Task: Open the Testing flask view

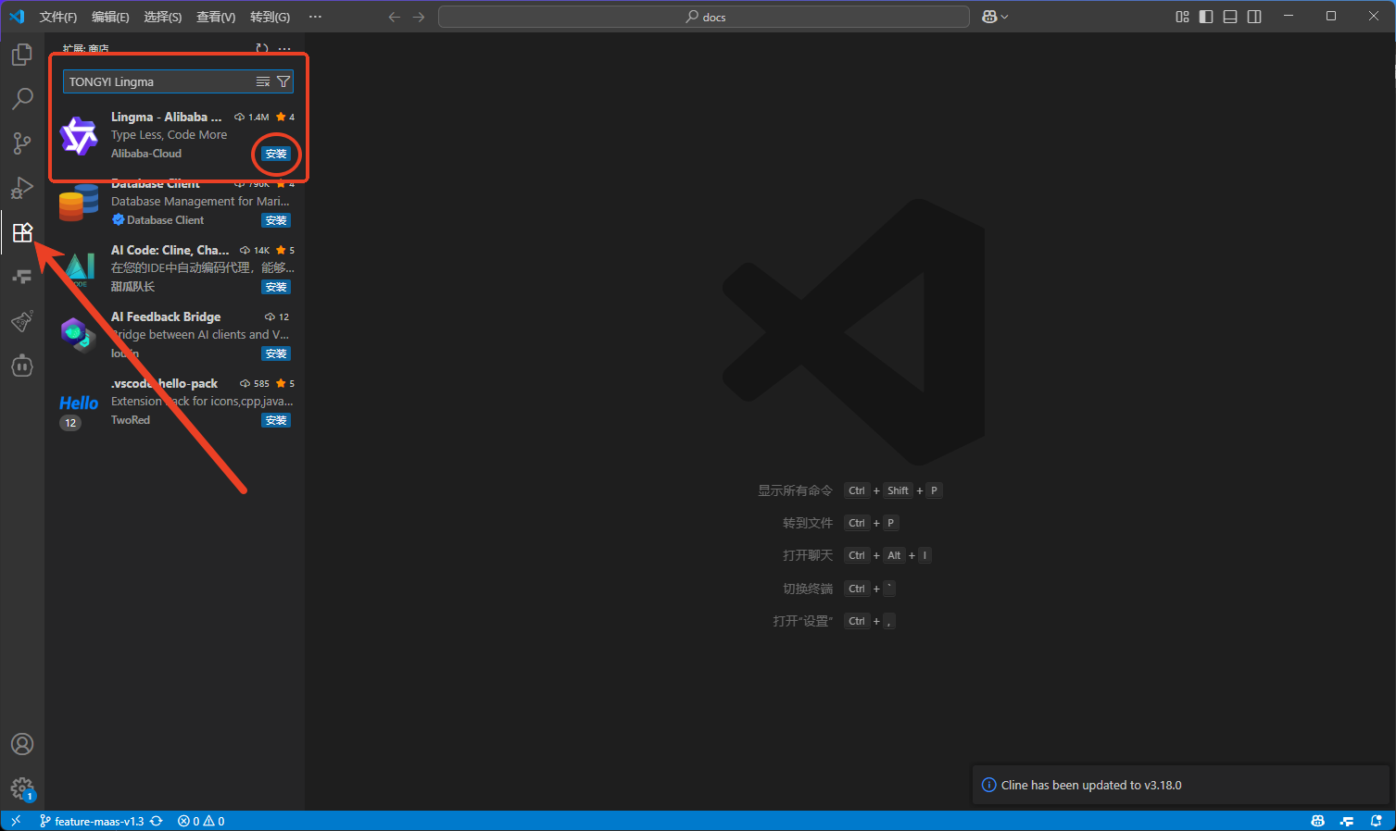Action: [x=22, y=321]
